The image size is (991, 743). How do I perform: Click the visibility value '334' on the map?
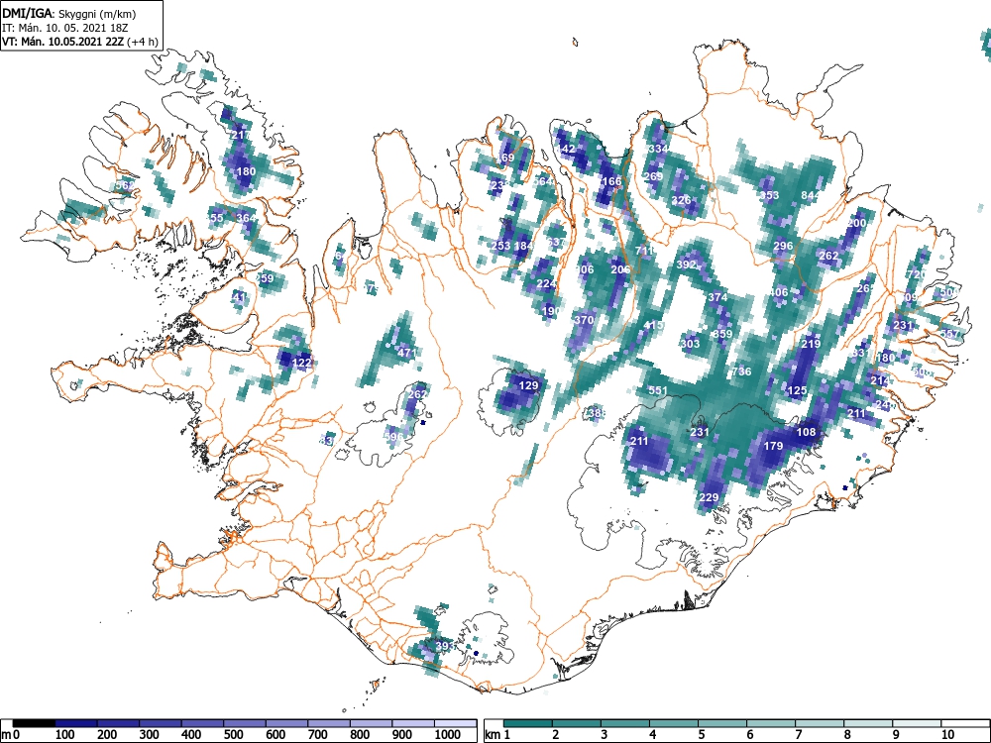[x=659, y=150]
